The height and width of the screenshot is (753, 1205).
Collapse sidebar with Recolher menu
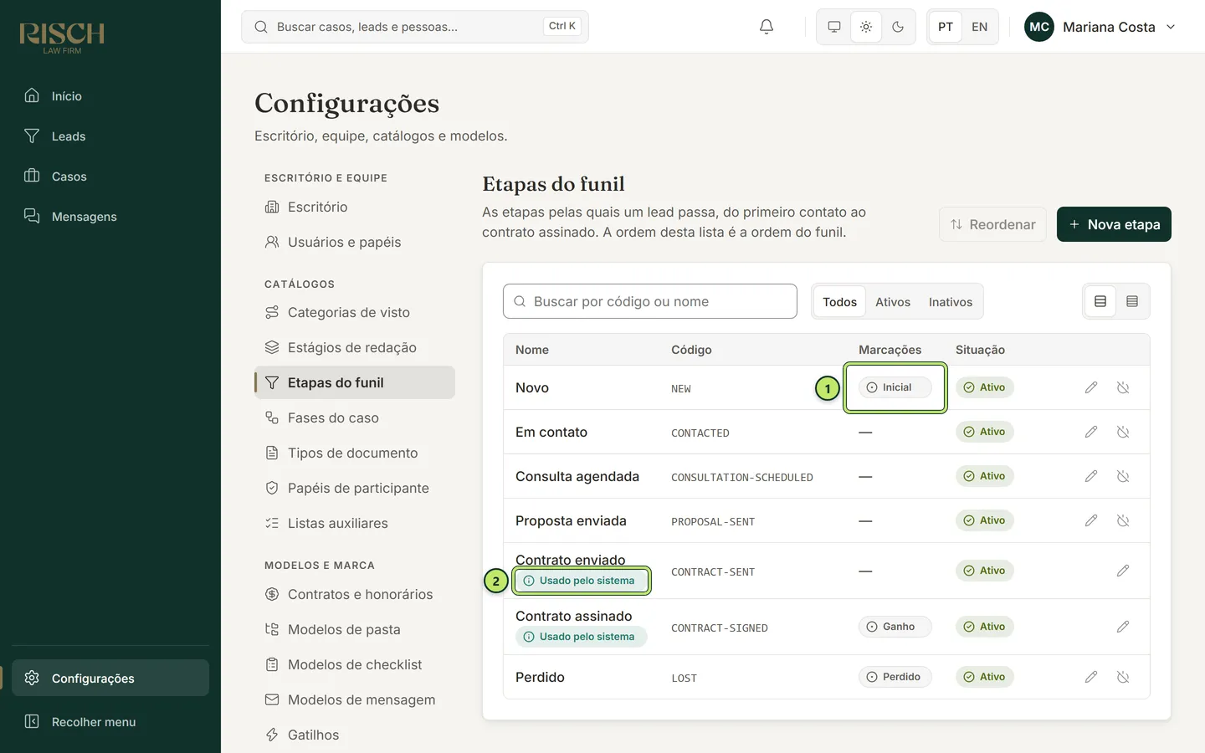110,721
